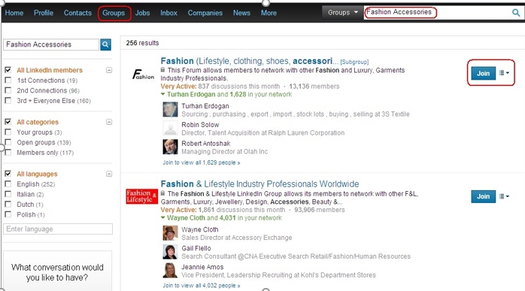Click Join to view all 4,032 people
Image resolution: width=525 pixels, height=291 pixels.
(x=202, y=286)
